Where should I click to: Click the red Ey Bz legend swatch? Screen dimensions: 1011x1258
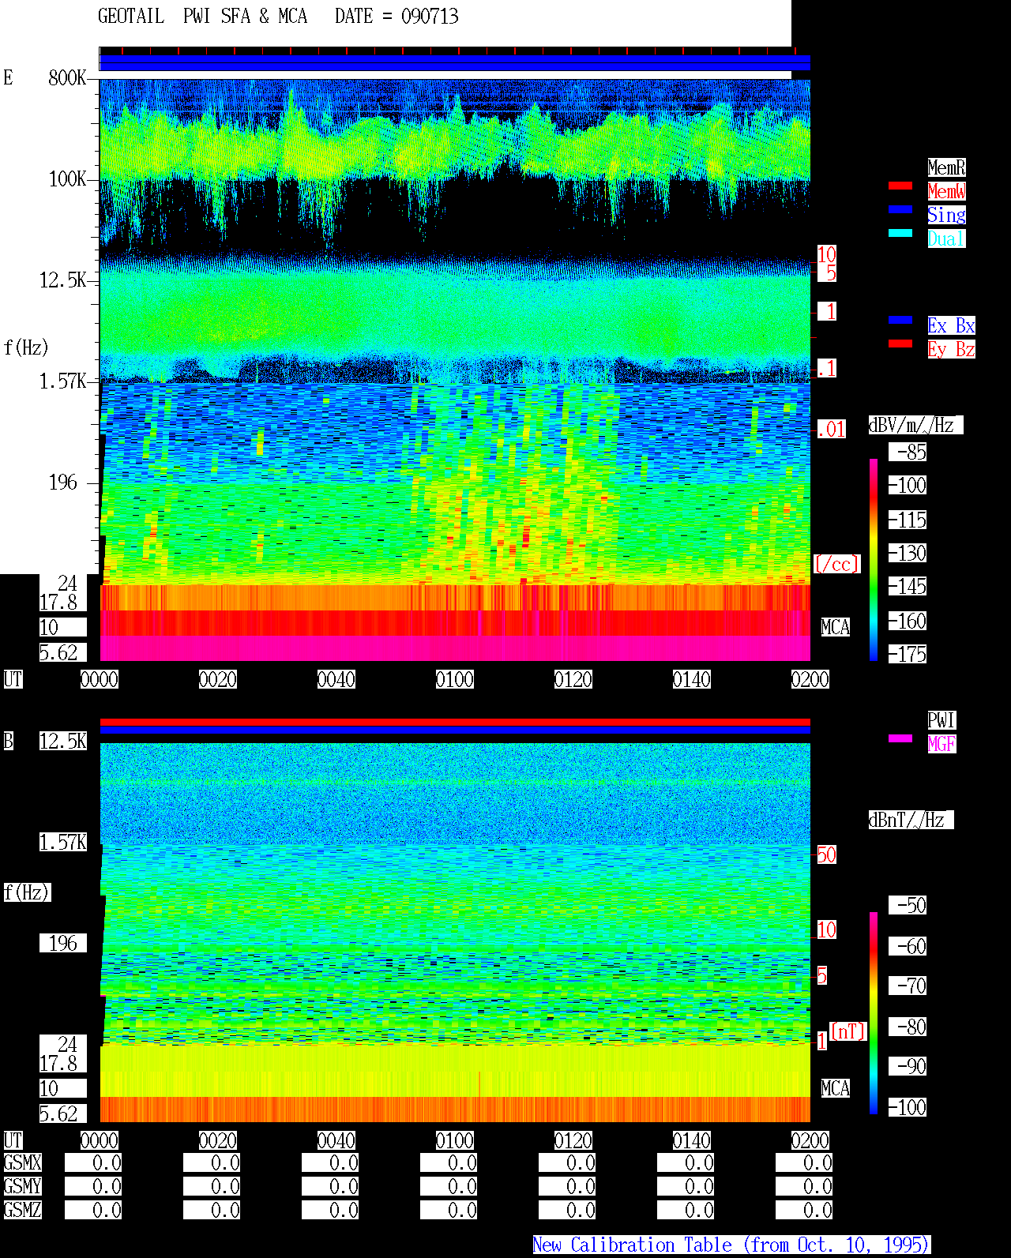coord(900,344)
